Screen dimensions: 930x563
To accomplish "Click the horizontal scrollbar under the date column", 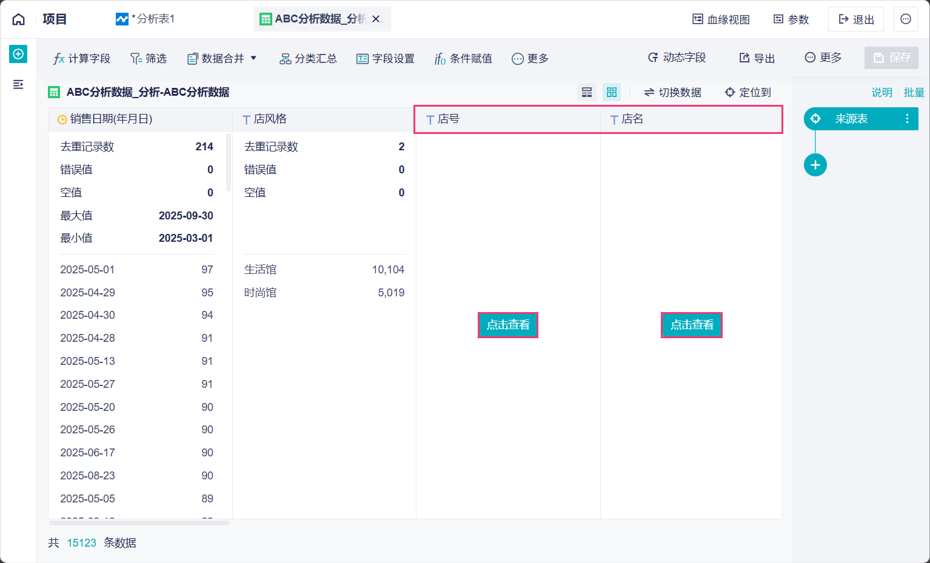I will [x=139, y=522].
